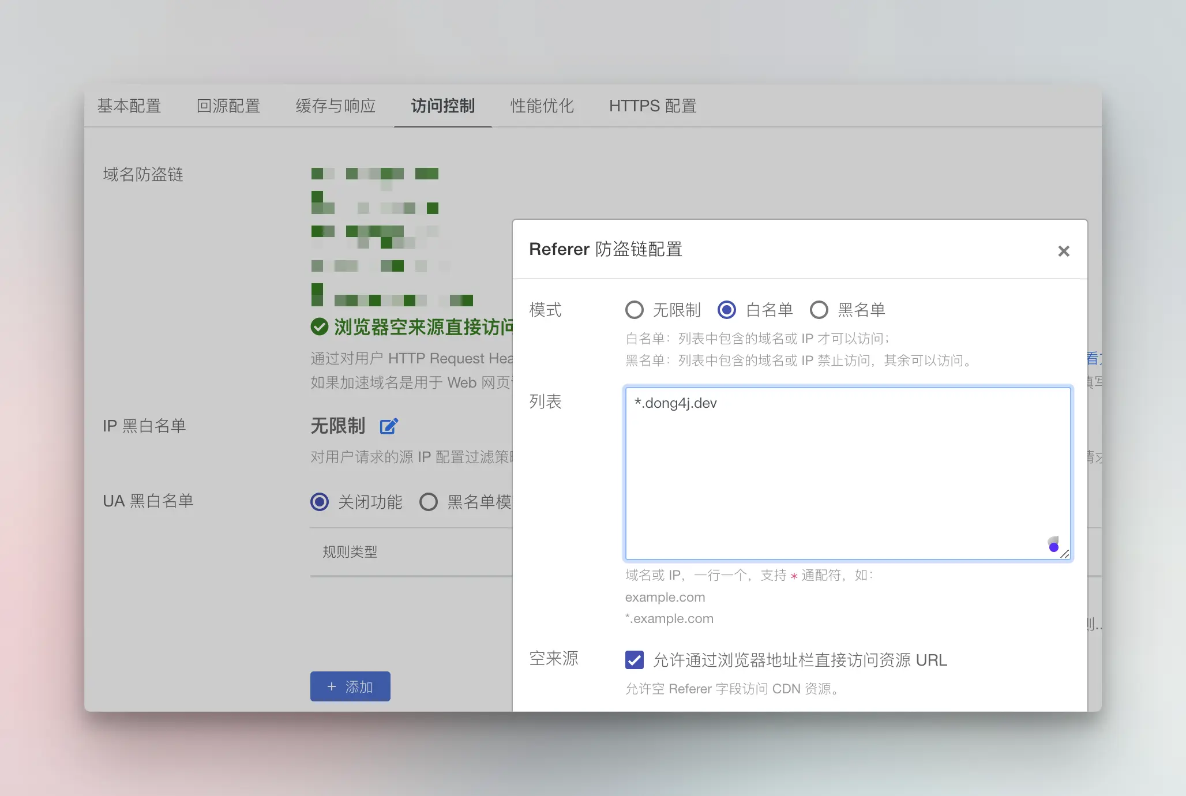This screenshot has width=1186, height=796.
Task: Select the 黑名单 mode radio button
Action: [x=819, y=310]
